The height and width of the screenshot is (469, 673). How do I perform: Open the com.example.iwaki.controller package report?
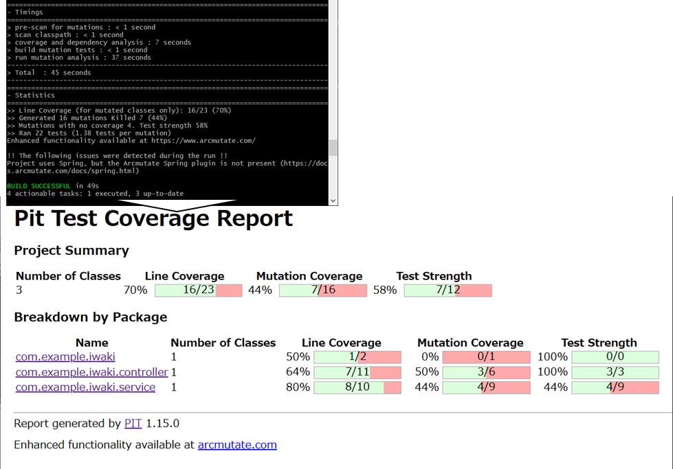coord(91,371)
